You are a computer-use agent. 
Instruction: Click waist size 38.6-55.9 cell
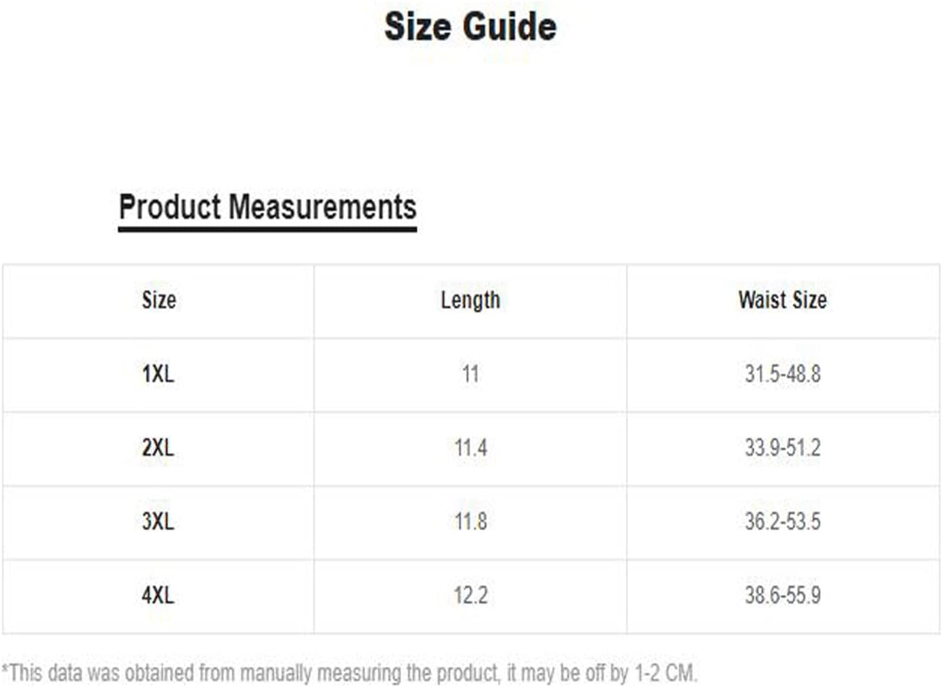(783, 595)
